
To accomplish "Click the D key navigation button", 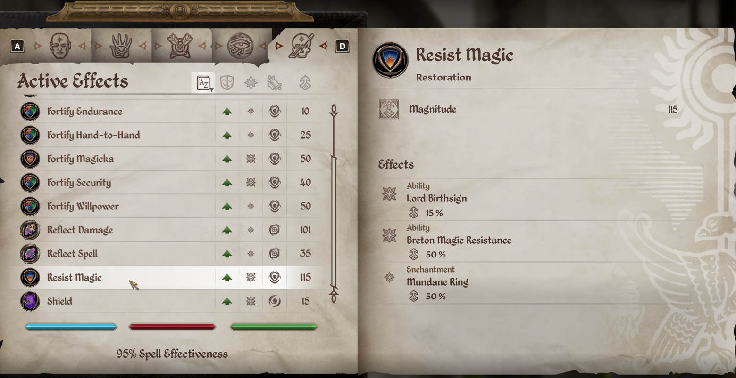I will click(342, 46).
